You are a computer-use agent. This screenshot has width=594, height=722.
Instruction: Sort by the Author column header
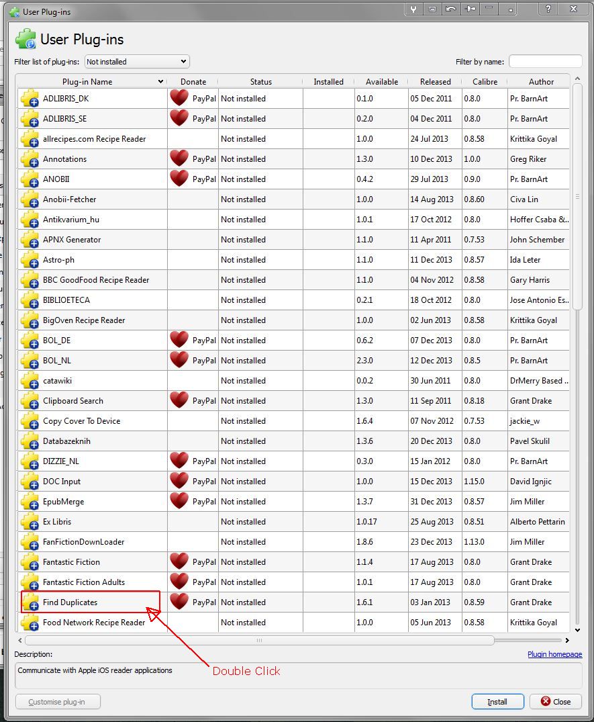(541, 82)
